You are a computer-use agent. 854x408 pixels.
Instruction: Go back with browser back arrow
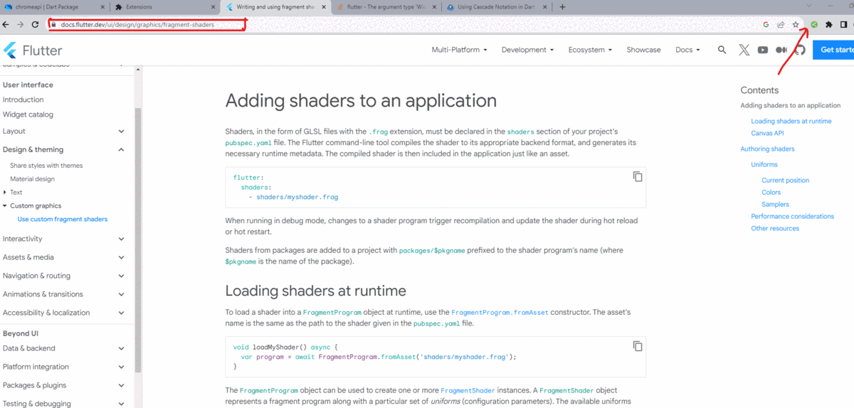click(6, 24)
